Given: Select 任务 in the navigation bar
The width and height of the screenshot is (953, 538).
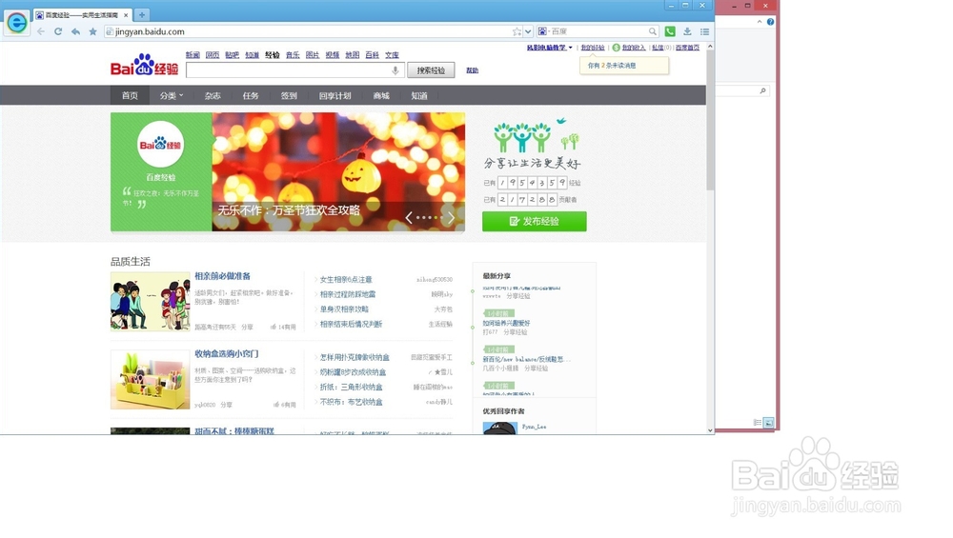Looking at the screenshot, I should click(251, 95).
